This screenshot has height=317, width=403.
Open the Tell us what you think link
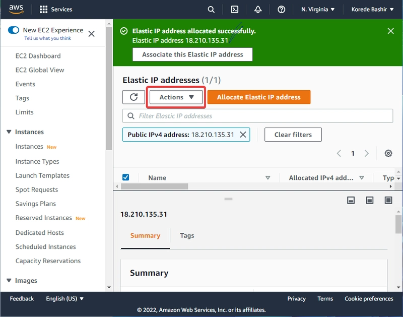click(x=47, y=38)
